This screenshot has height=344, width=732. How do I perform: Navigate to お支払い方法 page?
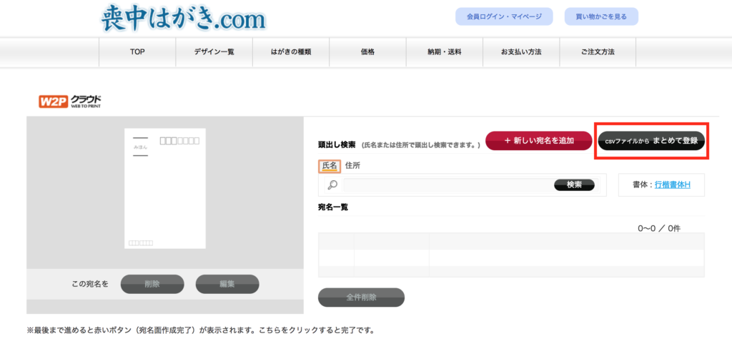(520, 52)
